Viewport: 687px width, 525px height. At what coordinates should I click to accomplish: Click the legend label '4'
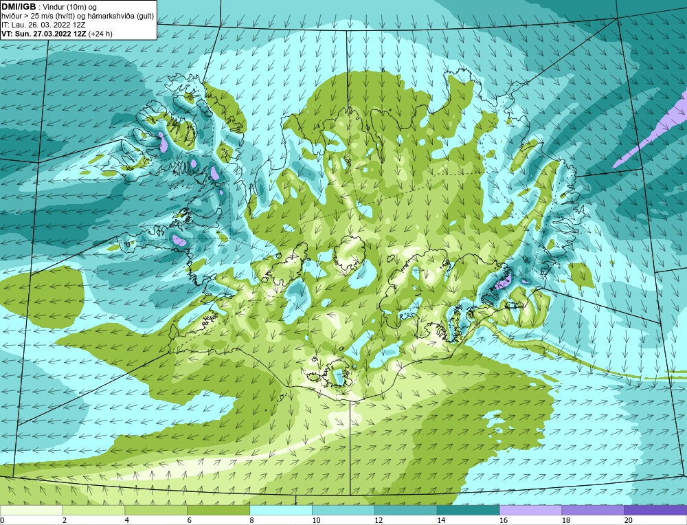127,520
